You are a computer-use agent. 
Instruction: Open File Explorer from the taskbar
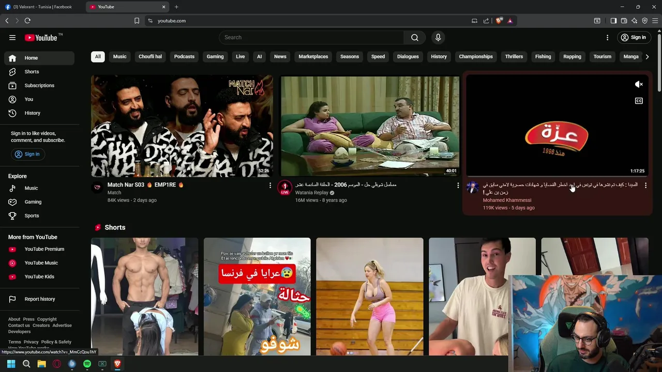(x=41, y=364)
